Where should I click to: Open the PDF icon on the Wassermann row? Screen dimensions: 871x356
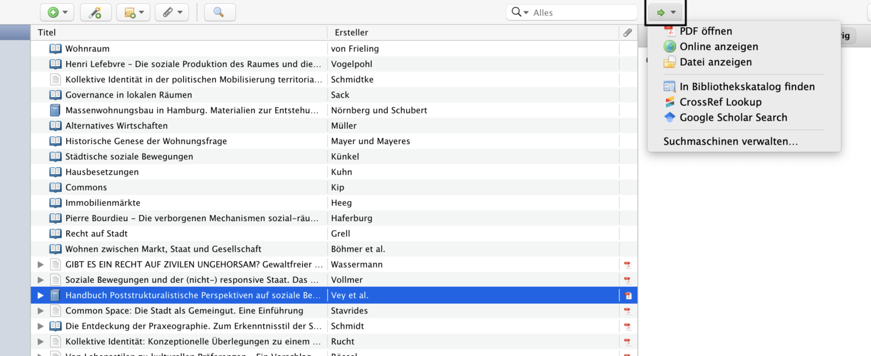pyautogui.click(x=627, y=264)
